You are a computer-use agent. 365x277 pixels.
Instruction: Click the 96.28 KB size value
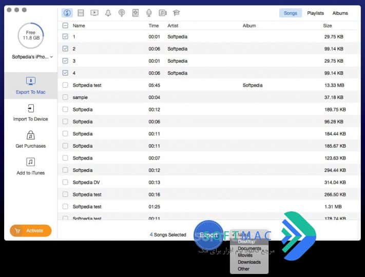(x=334, y=122)
